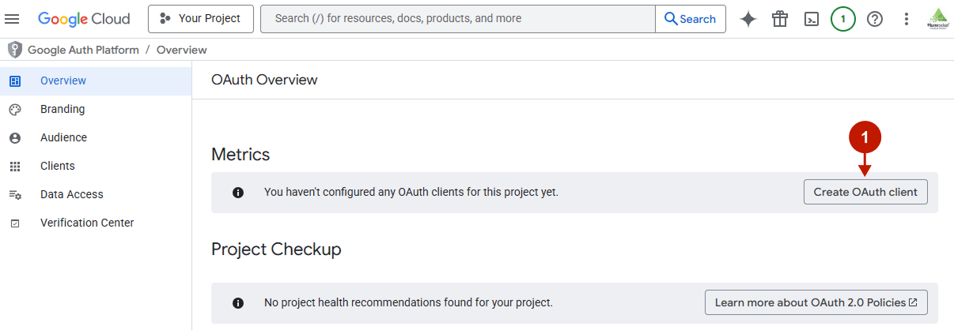
Task: Click the Google Auth Platform shield icon
Action: coord(14,50)
